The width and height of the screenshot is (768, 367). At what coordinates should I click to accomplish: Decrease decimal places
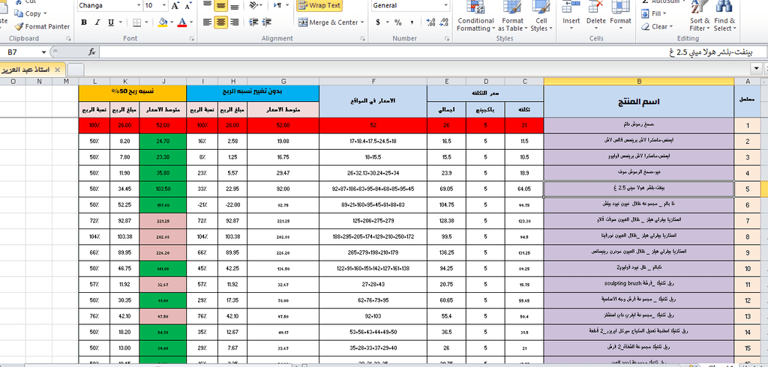[444, 22]
